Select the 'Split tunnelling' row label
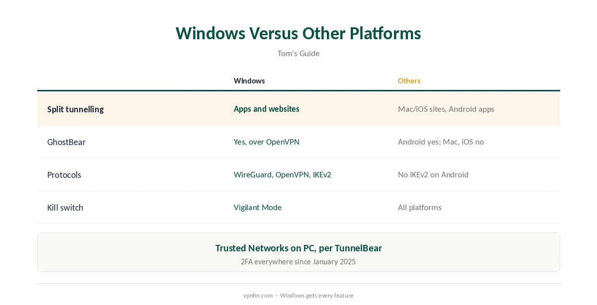 click(76, 109)
